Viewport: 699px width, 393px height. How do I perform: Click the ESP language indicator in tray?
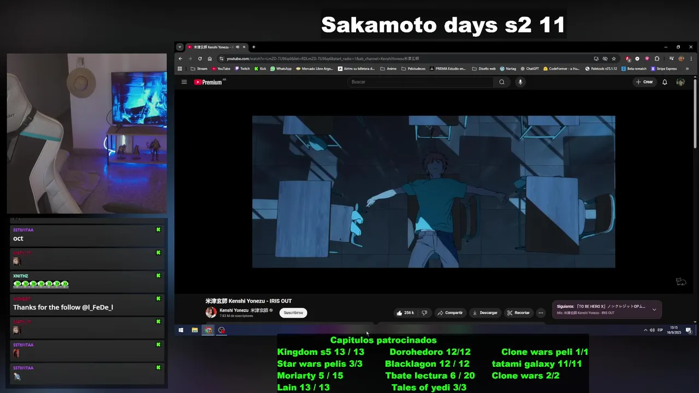[x=660, y=330]
